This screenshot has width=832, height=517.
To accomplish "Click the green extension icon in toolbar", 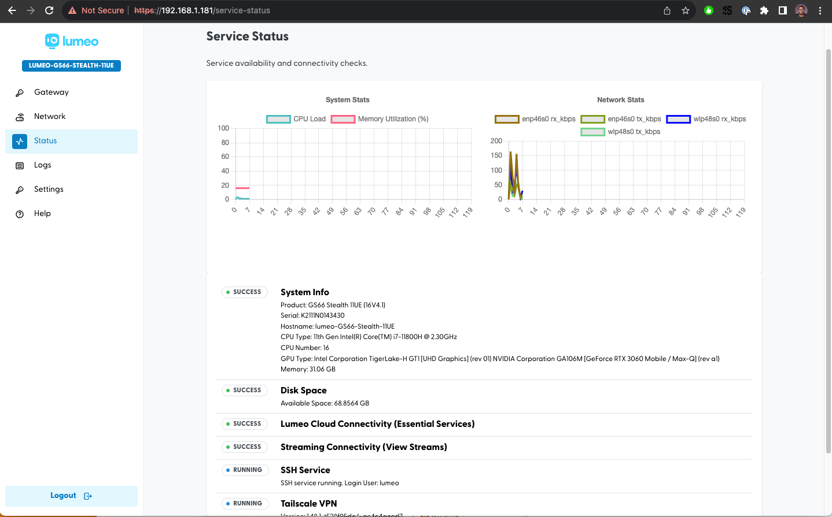I will 709,10.
